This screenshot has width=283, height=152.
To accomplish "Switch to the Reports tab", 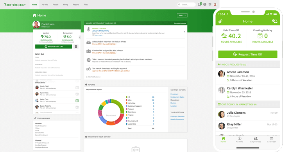I will click(x=76, y=5).
